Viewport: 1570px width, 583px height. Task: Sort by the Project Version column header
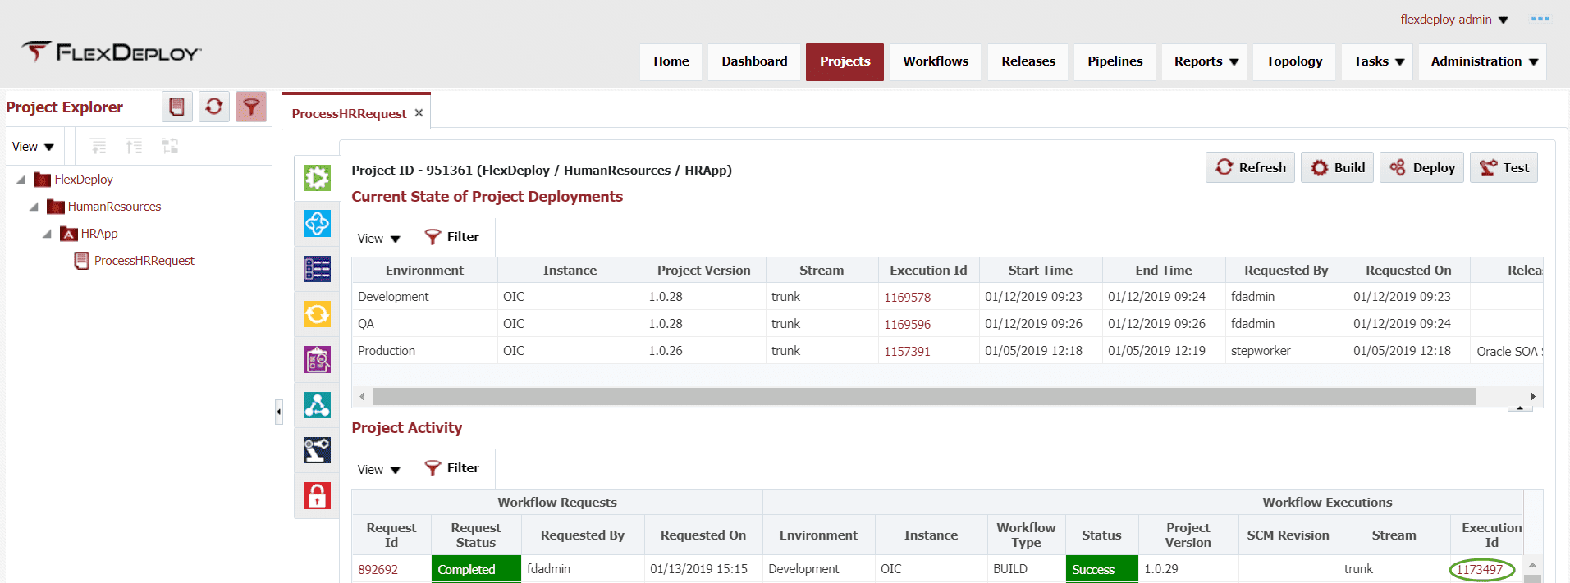[703, 271]
